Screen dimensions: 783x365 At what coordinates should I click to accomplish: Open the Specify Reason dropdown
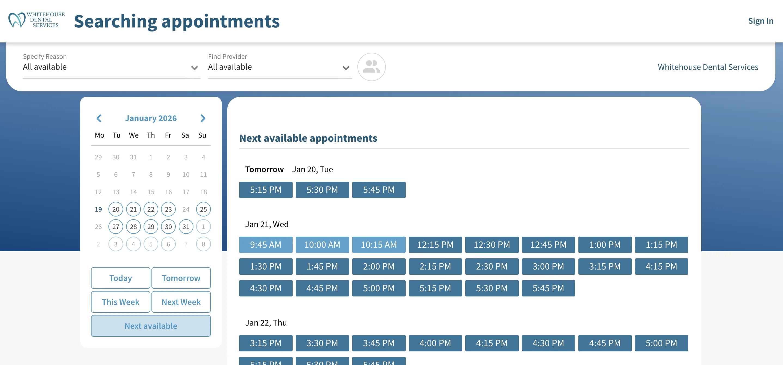(194, 68)
